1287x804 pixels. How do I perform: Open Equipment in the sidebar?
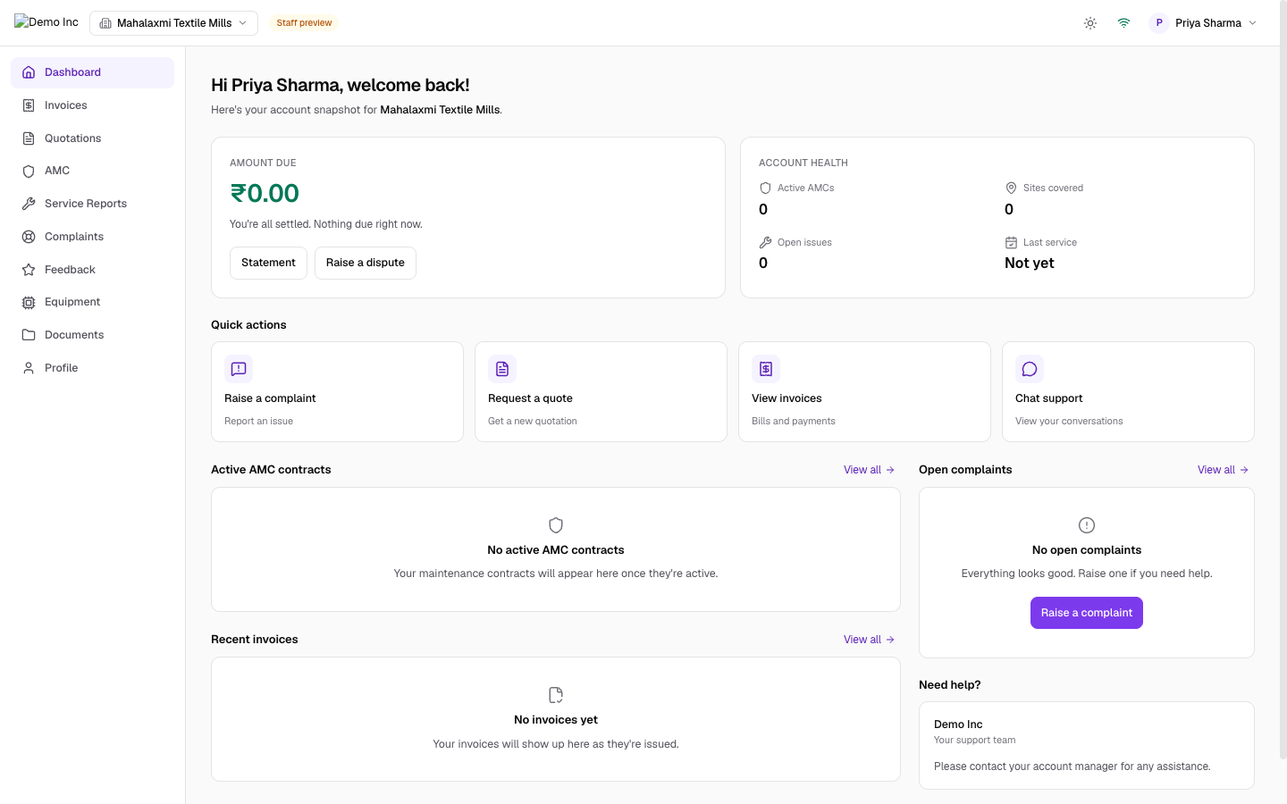click(92, 302)
